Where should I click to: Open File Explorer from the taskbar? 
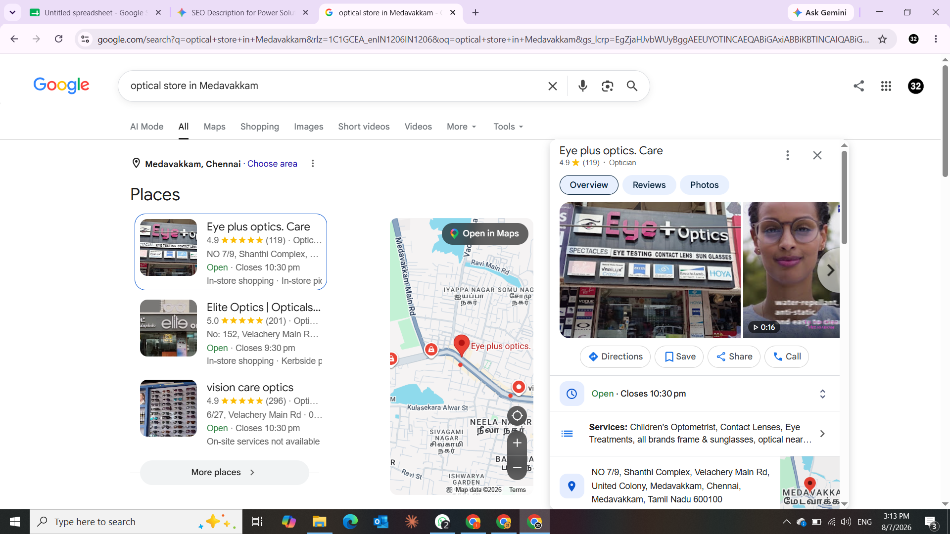coord(319,522)
